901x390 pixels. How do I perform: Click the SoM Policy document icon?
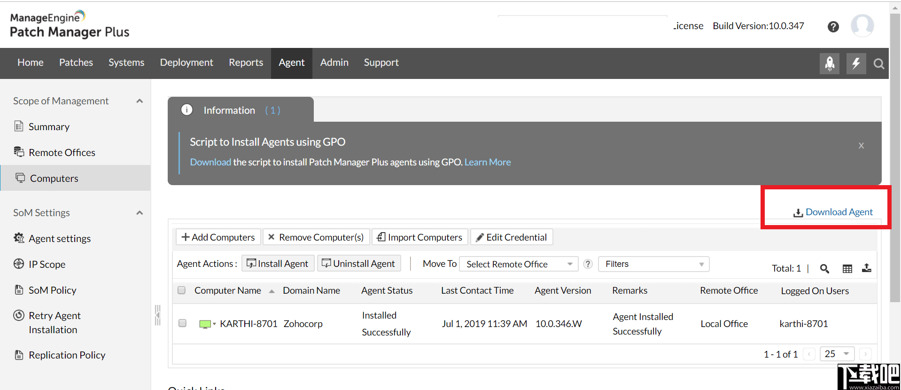(x=19, y=289)
